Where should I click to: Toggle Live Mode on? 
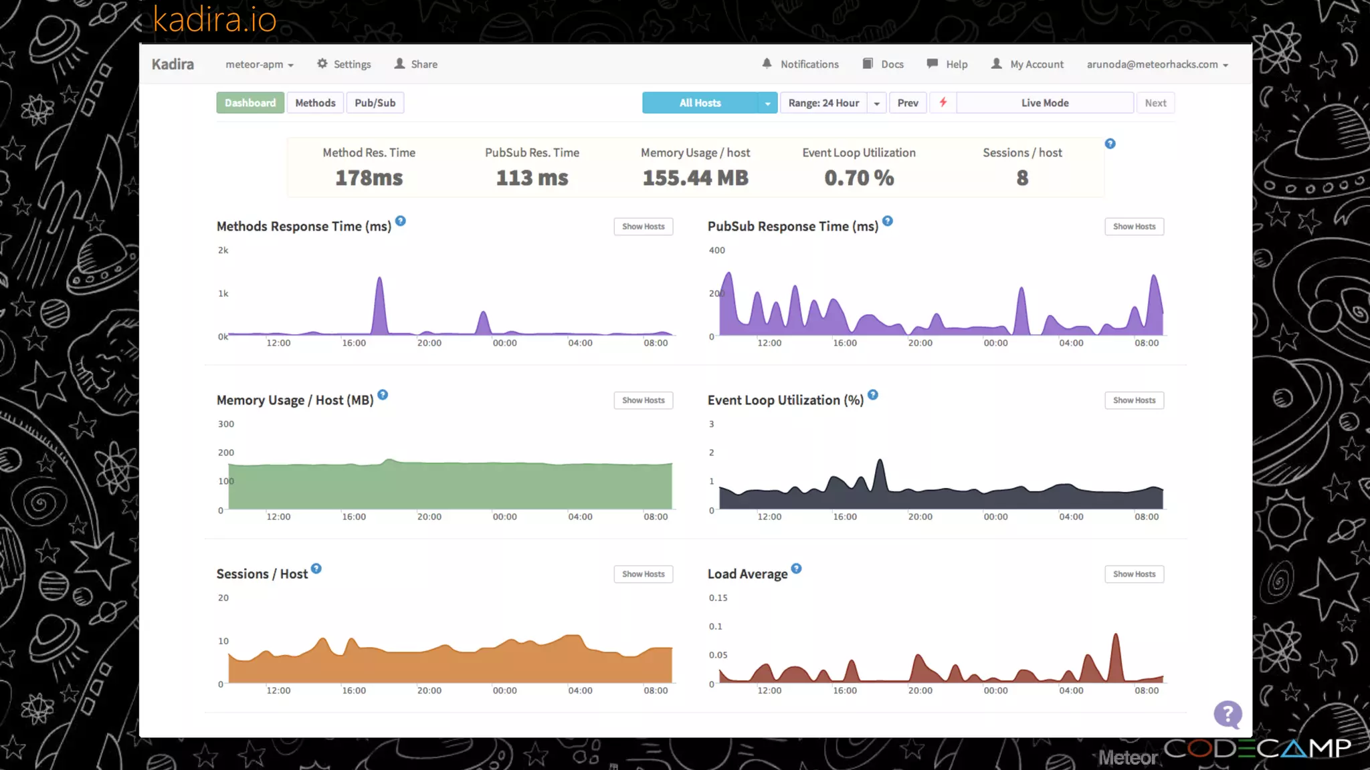[1044, 103]
